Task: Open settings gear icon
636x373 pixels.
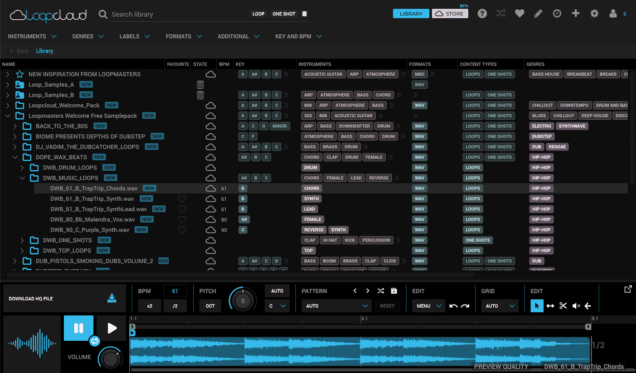Action: pos(594,13)
